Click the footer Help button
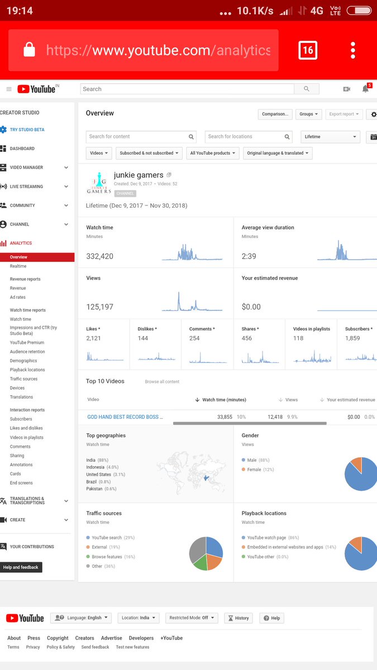This screenshot has height=670, width=377. click(271, 618)
